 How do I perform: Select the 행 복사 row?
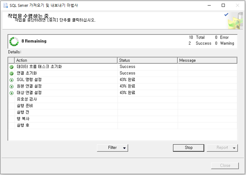123,119
